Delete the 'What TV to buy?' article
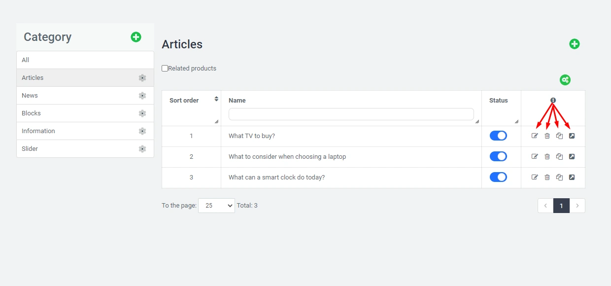The width and height of the screenshot is (611, 286). (547, 136)
